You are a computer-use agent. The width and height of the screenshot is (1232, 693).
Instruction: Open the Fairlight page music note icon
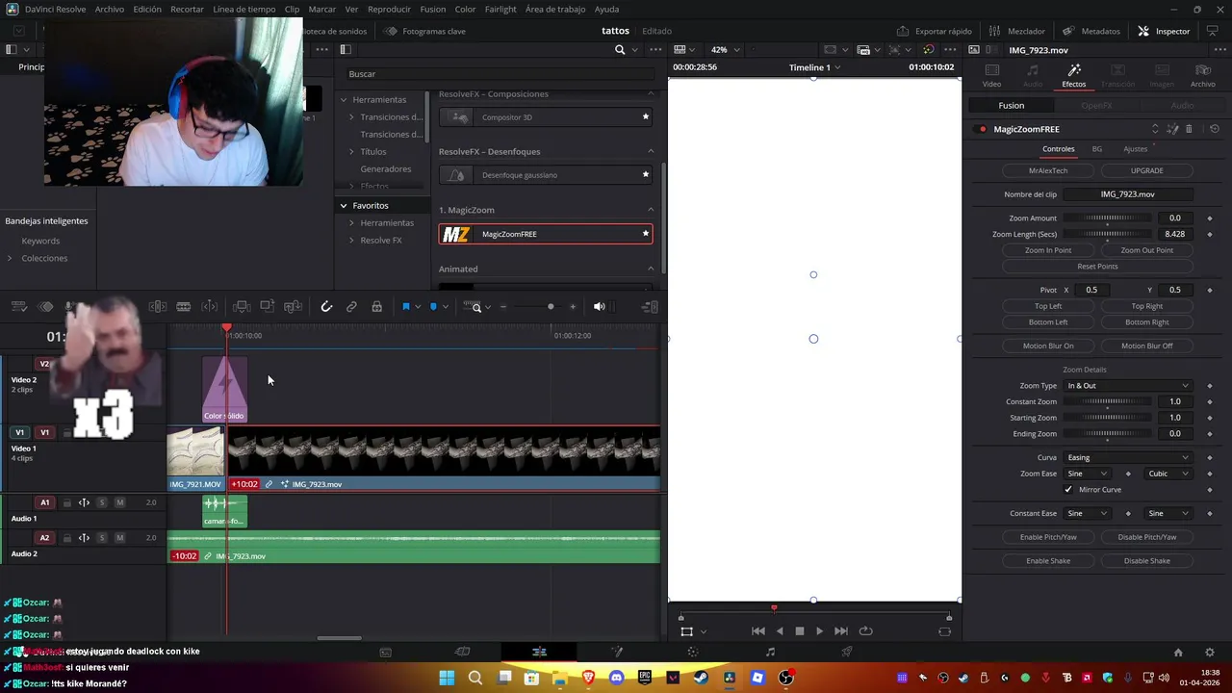pos(770,652)
